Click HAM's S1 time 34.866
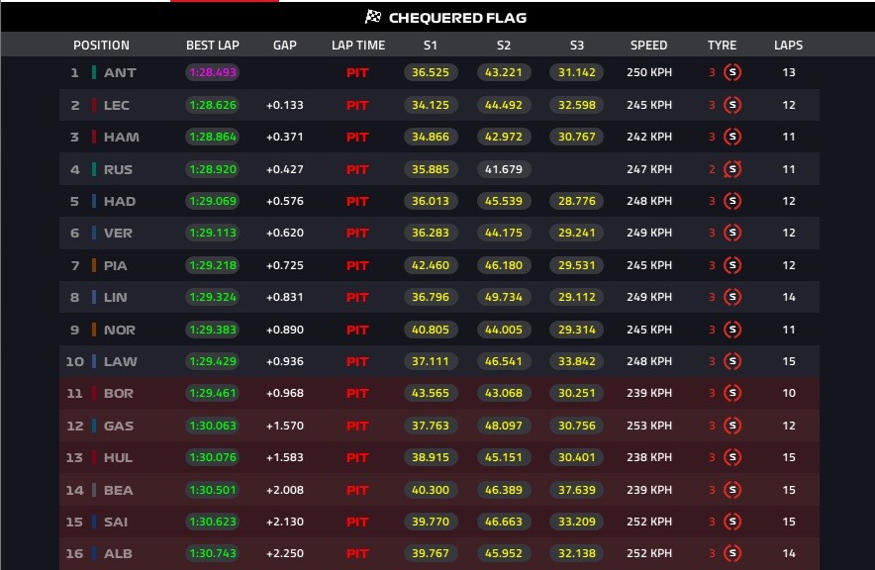 click(431, 137)
